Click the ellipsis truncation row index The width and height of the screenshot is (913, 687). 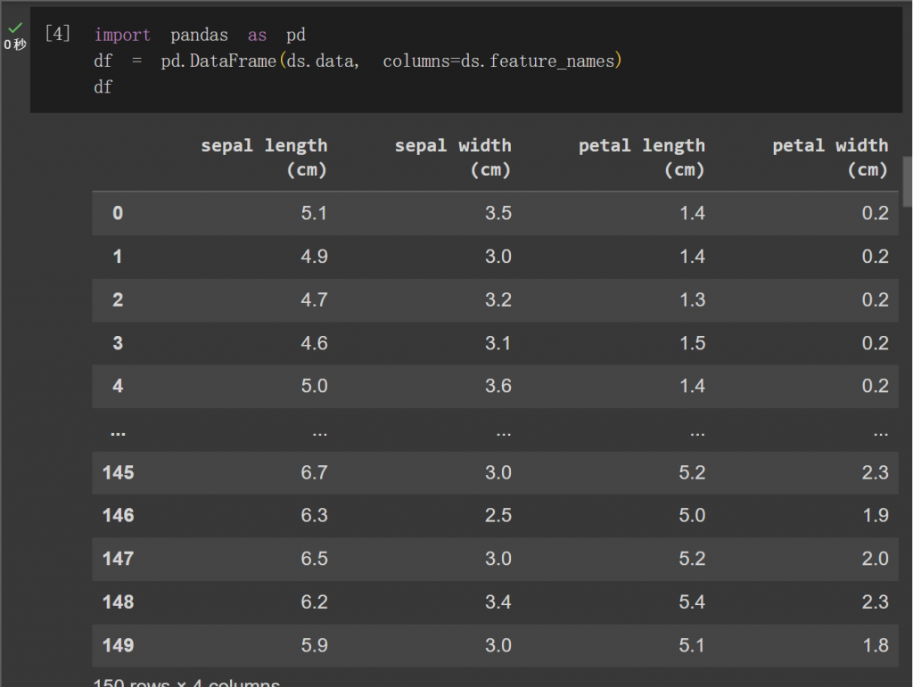pyautogui.click(x=118, y=432)
